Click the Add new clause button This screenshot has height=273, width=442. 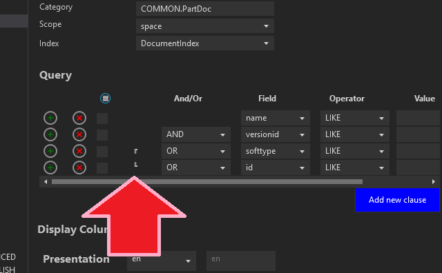(x=398, y=200)
